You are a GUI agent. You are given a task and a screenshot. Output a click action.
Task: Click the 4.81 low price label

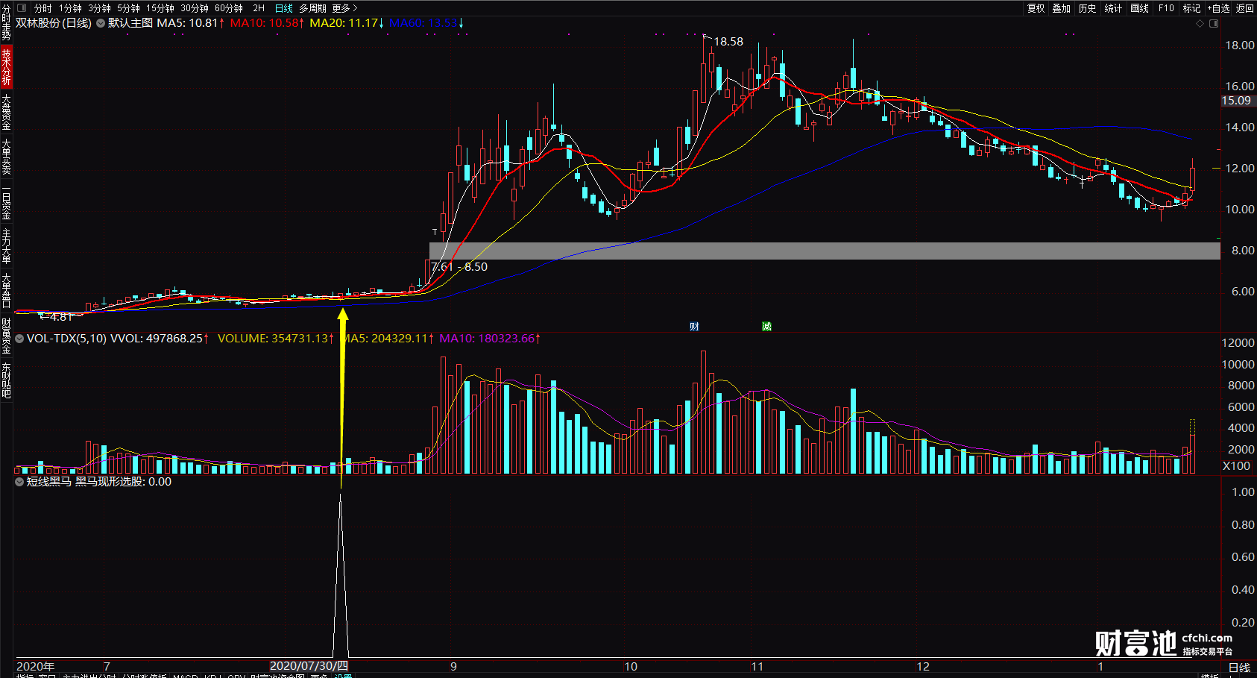(61, 317)
